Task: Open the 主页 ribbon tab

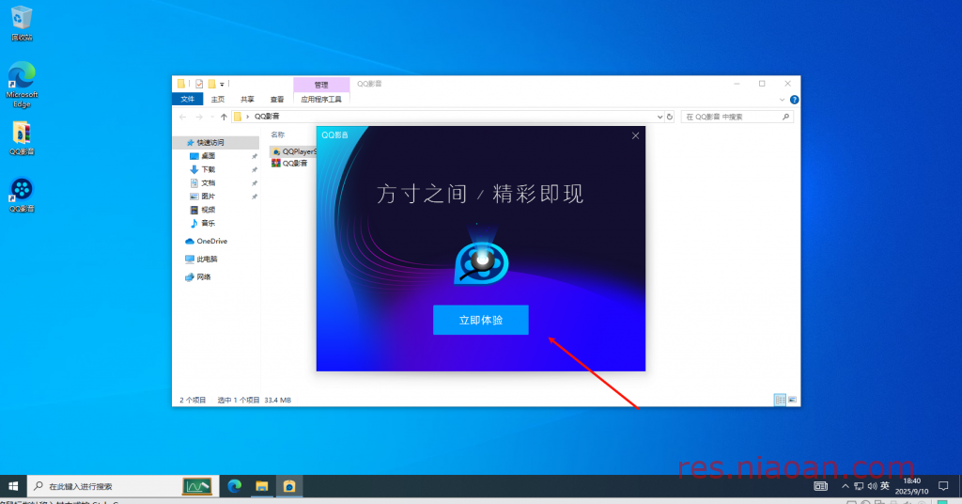Action: [218, 100]
